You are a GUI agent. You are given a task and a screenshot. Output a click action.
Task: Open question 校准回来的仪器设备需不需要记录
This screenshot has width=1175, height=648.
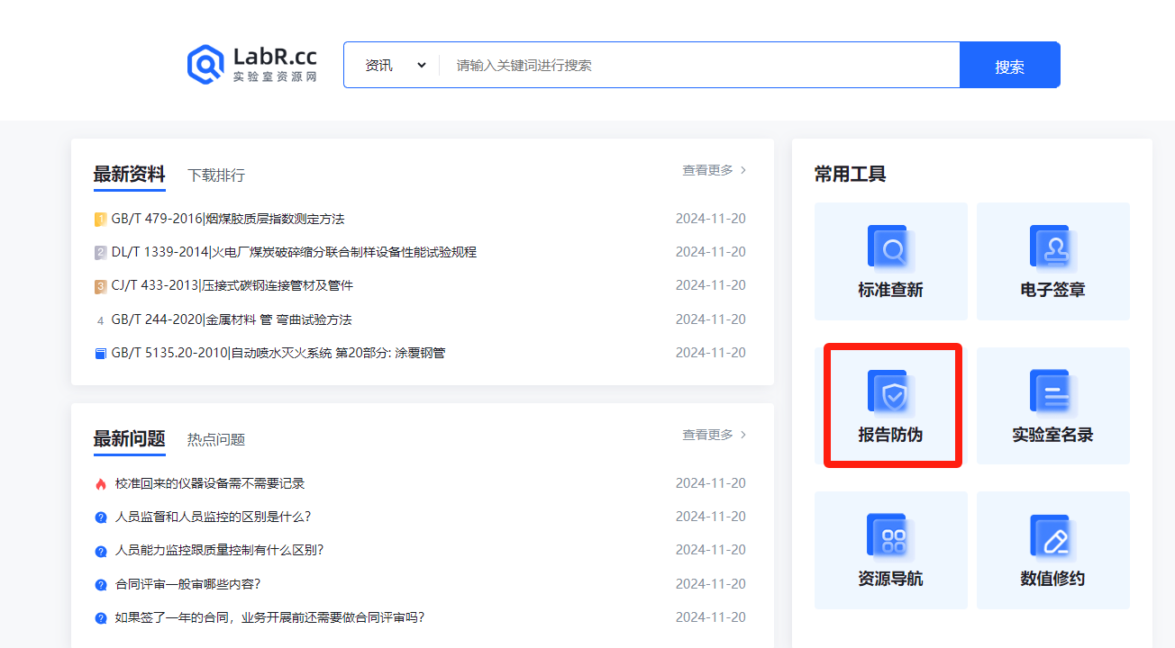(x=210, y=483)
